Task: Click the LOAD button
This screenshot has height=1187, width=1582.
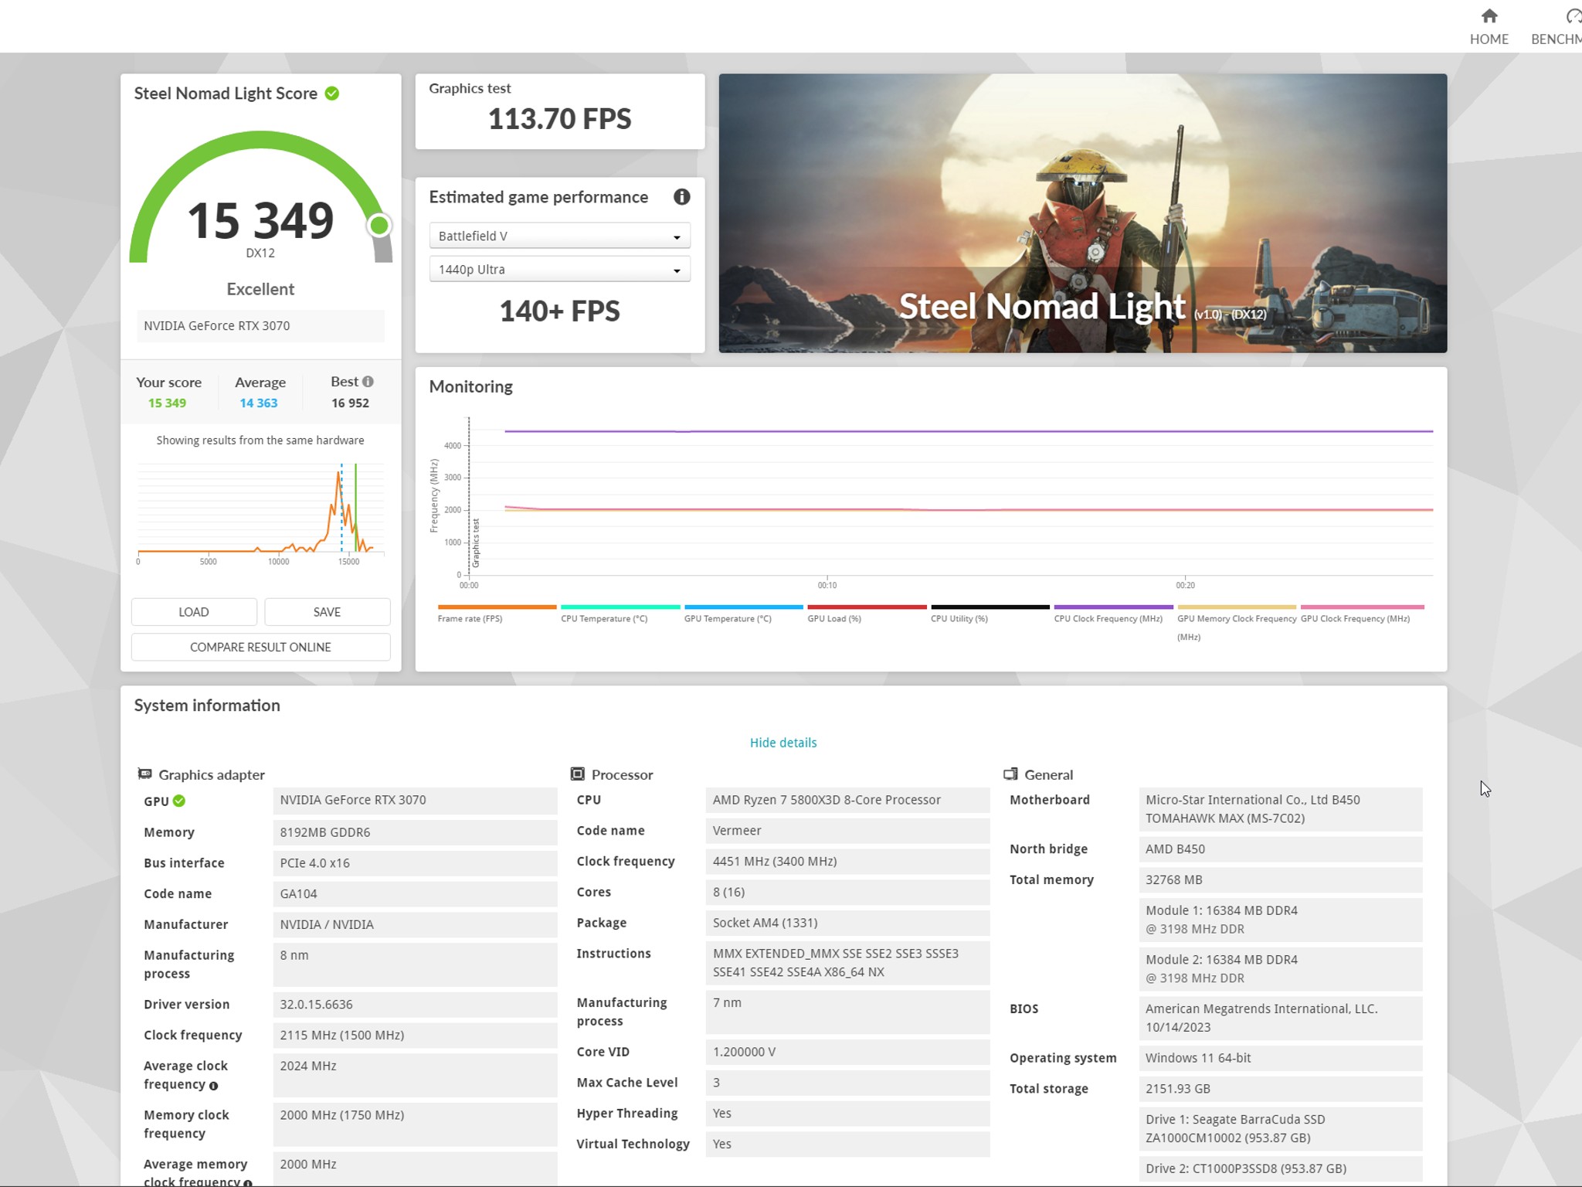Action: coord(194,612)
